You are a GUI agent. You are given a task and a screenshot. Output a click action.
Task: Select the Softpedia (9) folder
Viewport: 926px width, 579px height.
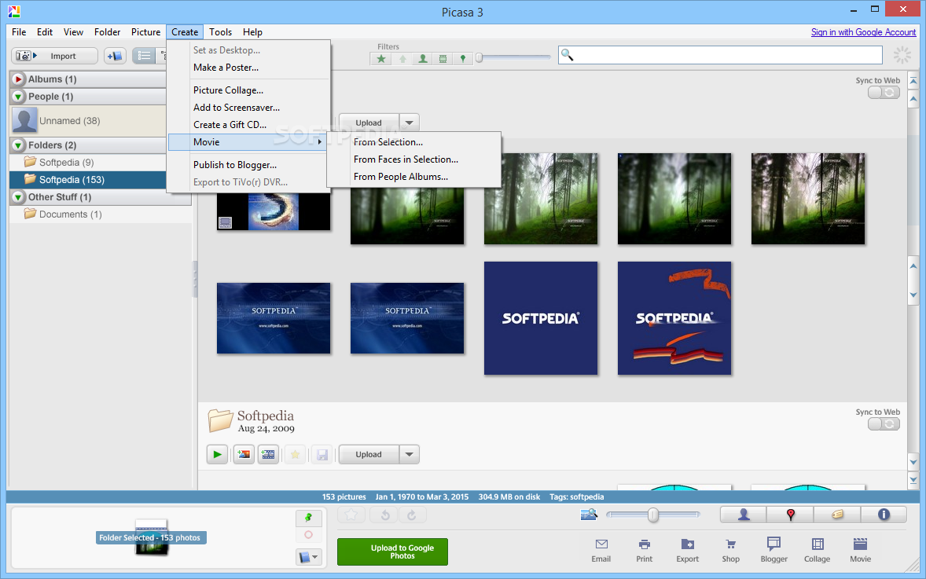tap(89, 163)
